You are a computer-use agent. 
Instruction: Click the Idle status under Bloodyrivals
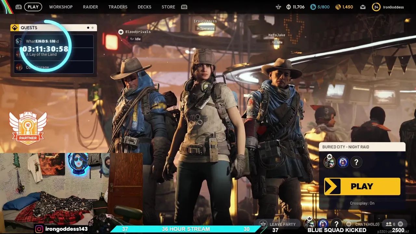135,39
